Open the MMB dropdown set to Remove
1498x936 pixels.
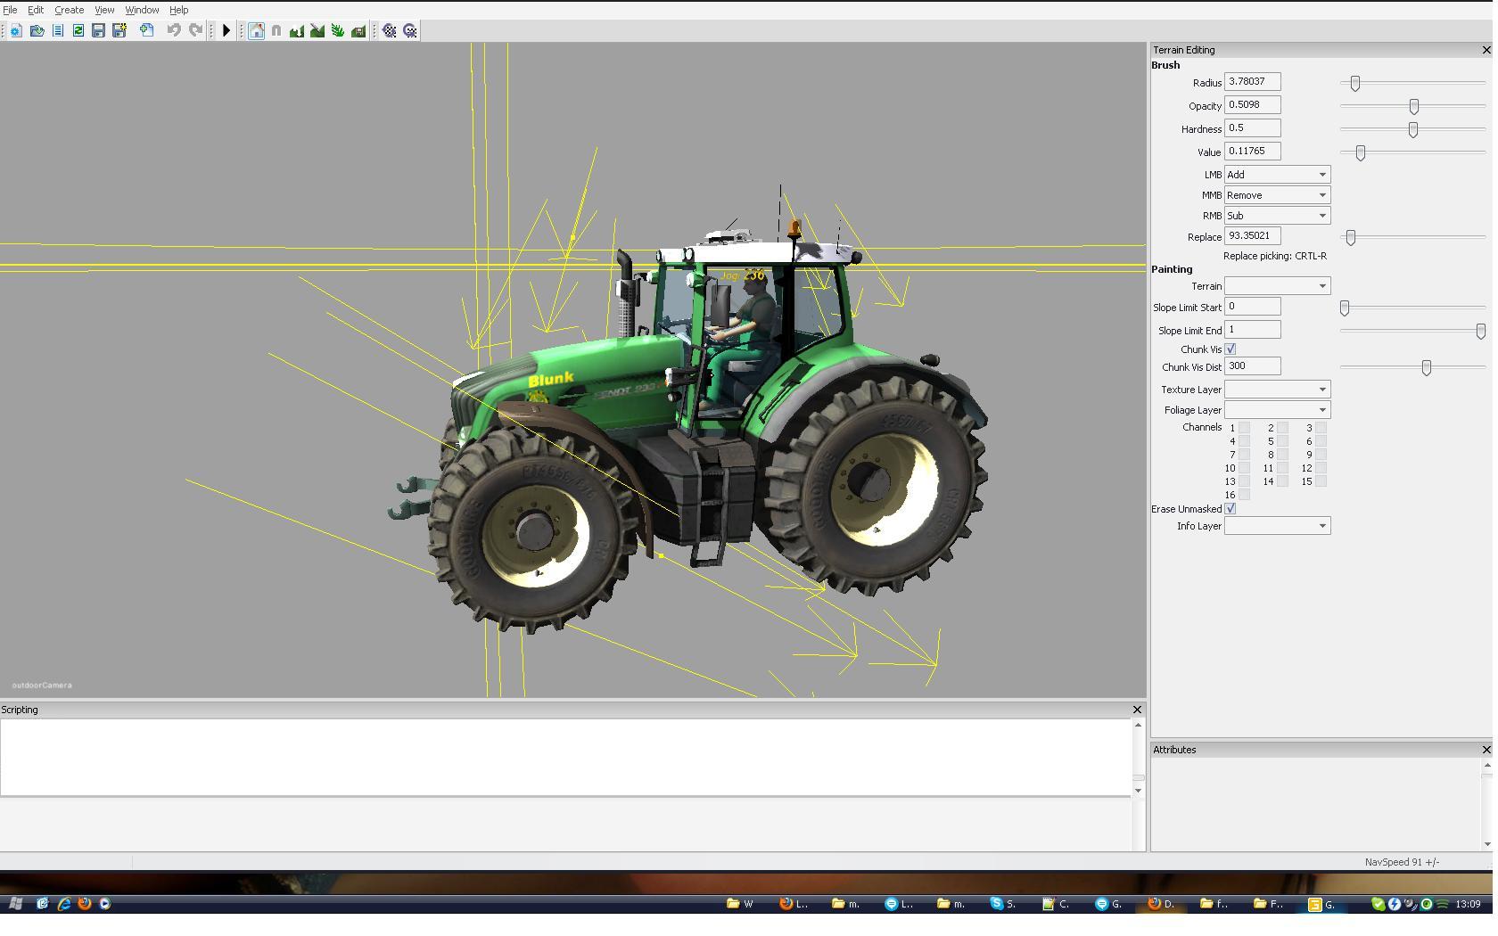click(x=1278, y=195)
